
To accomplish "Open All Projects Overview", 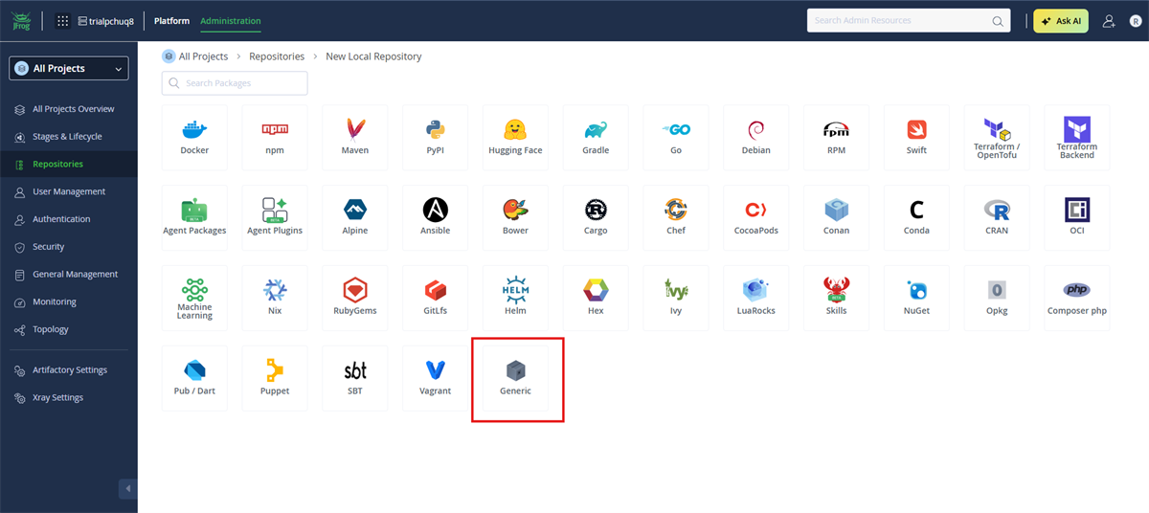I will [x=69, y=109].
